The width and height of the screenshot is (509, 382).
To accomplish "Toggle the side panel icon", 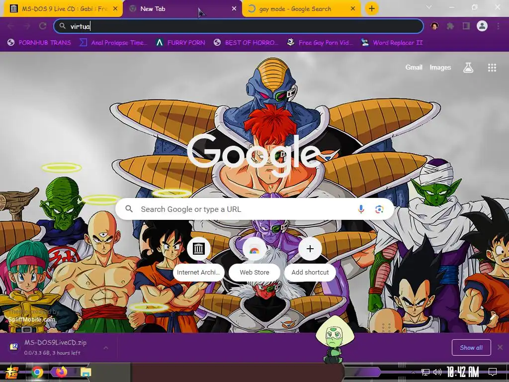I will [x=466, y=26].
